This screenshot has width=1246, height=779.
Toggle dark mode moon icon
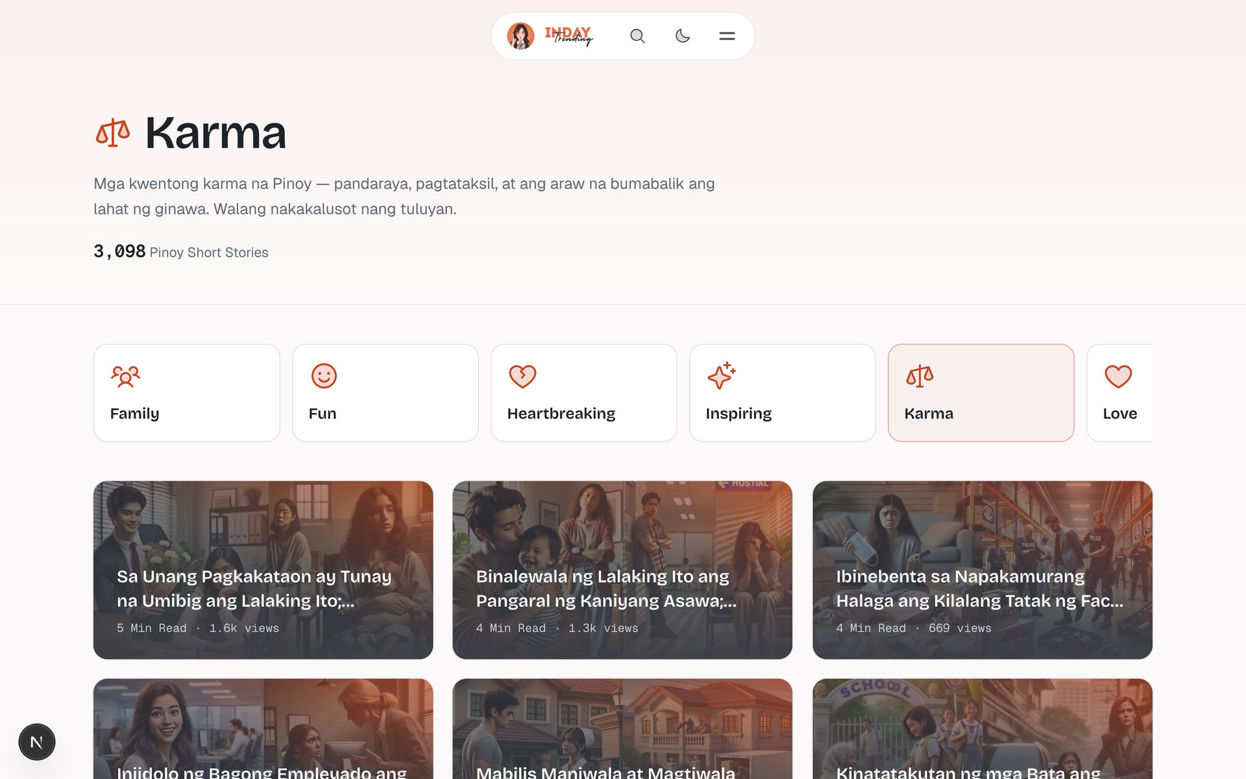click(x=682, y=36)
